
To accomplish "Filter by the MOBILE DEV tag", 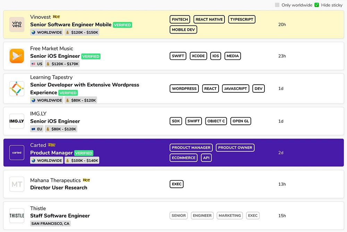I will coord(183,29).
